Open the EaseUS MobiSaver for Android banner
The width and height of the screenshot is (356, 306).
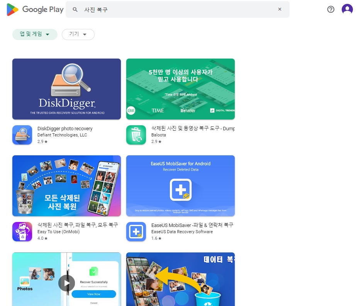click(180, 186)
